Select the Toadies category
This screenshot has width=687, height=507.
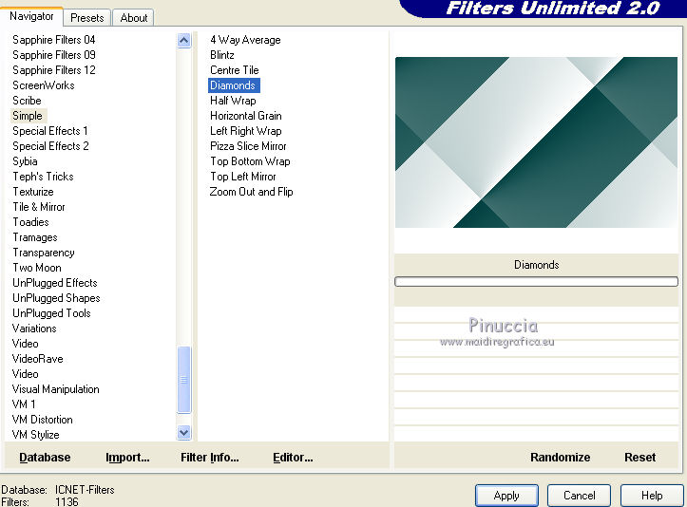click(30, 222)
